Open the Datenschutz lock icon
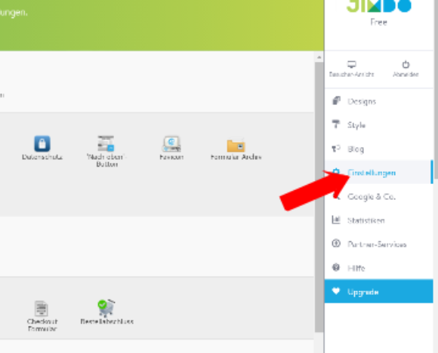This screenshot has height=353, width=438. [x=42, y=143]
